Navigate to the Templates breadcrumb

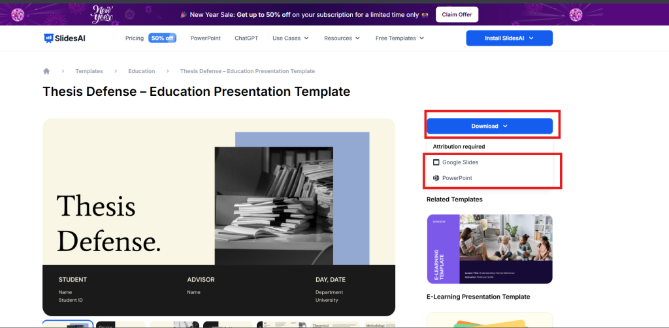point(89,71)
